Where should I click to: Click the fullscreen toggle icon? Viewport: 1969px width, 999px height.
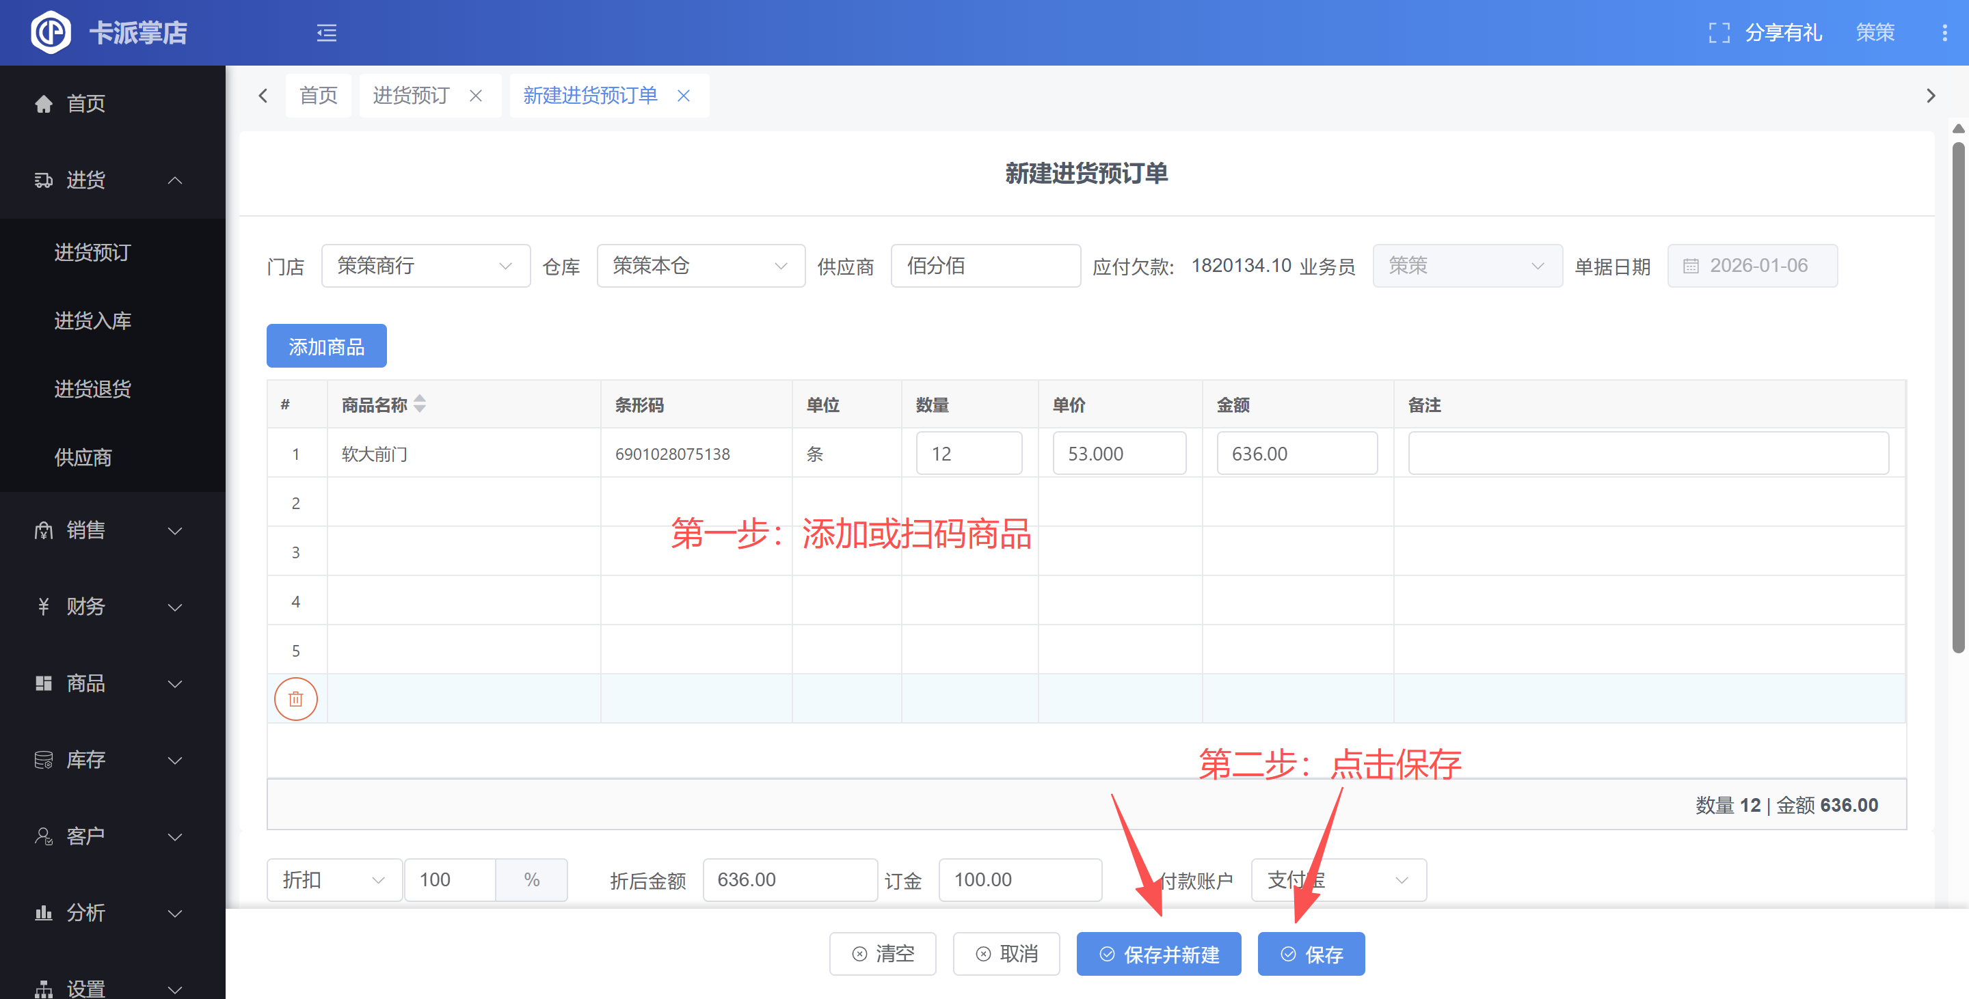tap(1719, 33)
